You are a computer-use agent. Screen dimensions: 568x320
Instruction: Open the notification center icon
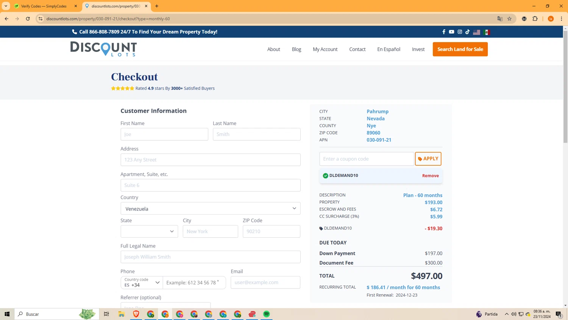(559, 314)
